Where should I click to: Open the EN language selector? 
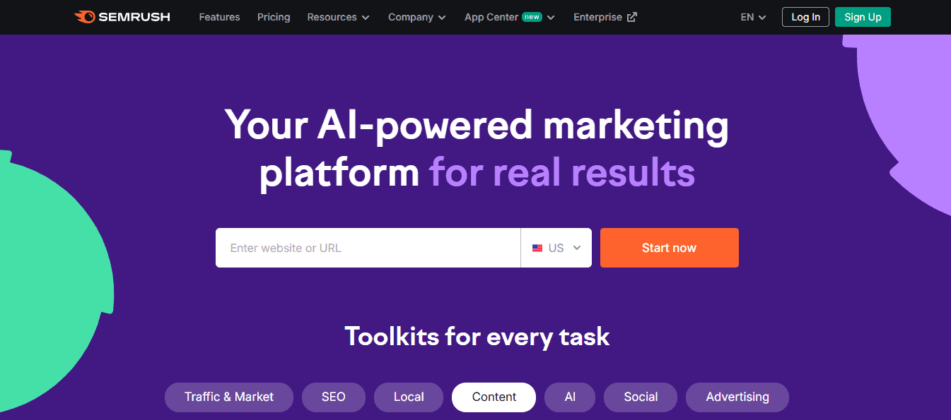(x=753, y=17)
